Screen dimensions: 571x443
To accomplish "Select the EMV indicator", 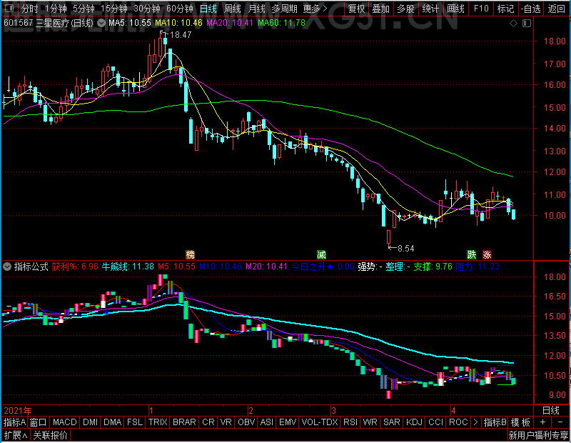I will pos(288,422).
